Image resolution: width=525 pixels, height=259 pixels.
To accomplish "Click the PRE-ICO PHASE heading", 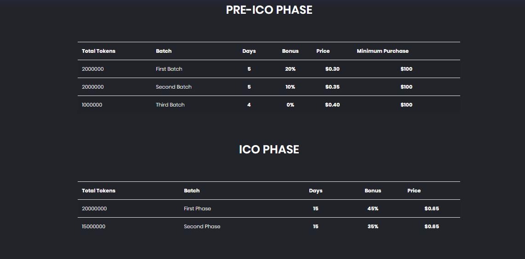I will pyautogui.click(x=269, y=10).
